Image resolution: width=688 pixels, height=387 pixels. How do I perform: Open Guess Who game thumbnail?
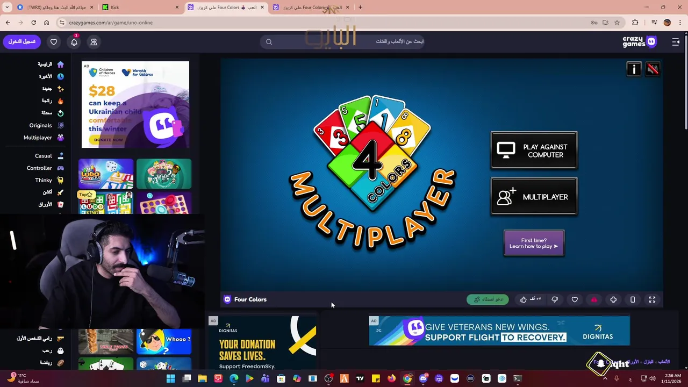[x=164, y=174]
